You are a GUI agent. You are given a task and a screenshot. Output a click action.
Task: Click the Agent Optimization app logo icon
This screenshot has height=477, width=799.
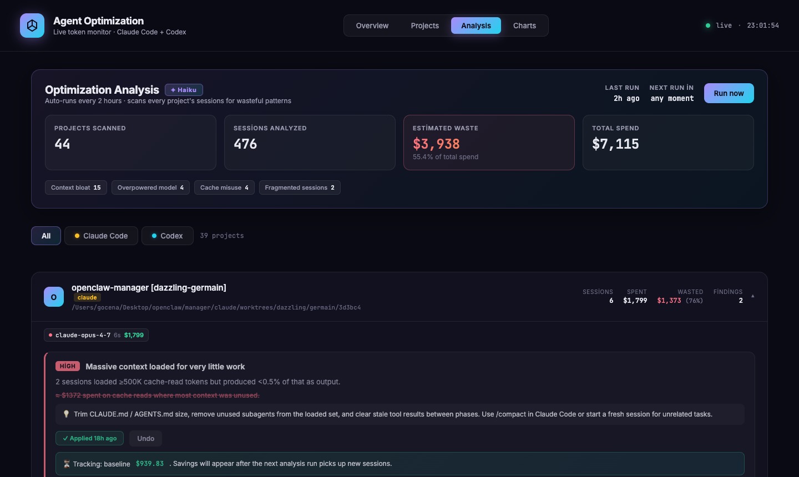coord(32,26)
